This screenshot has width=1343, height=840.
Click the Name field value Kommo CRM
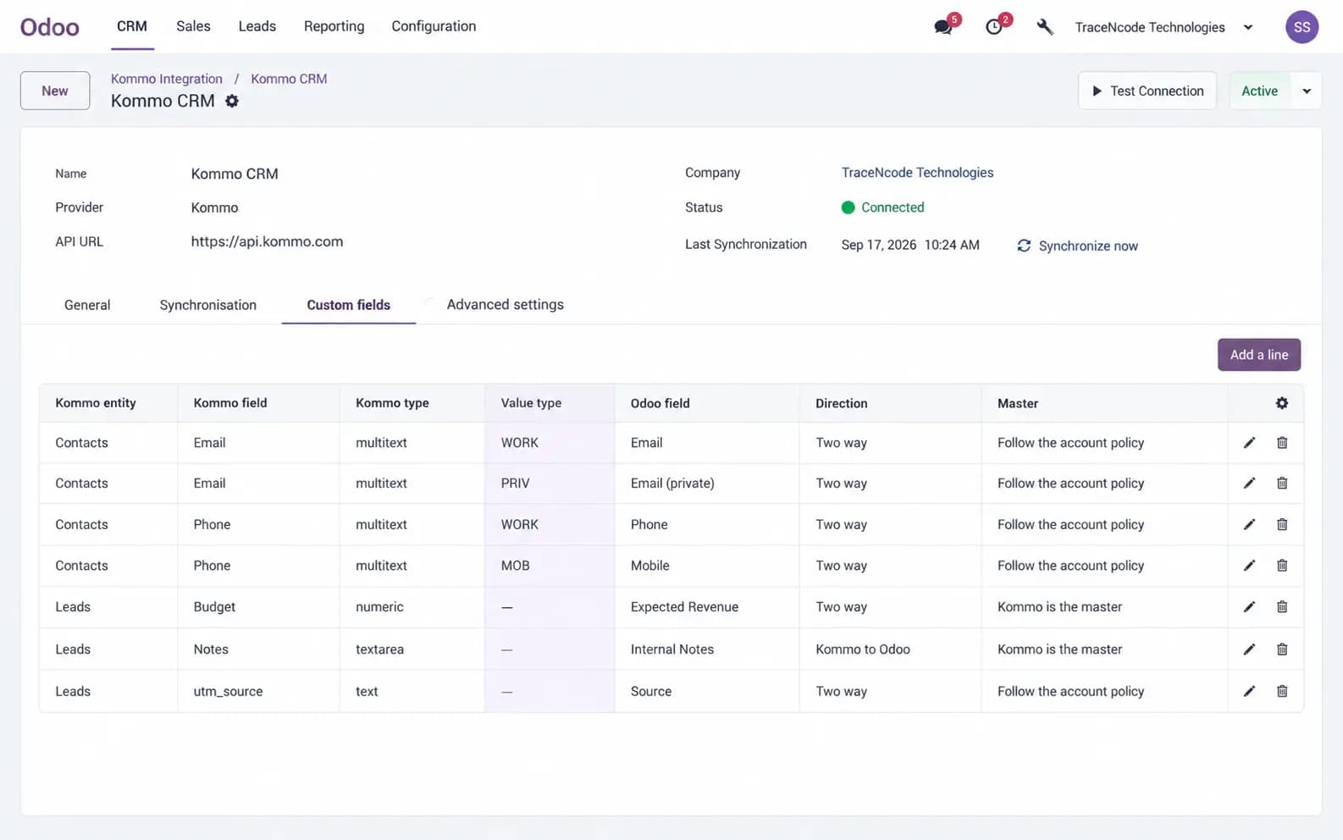click(x=235, y=174)
